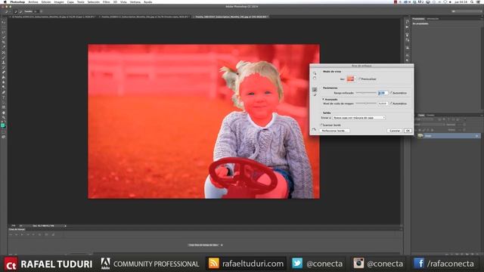Pick the Zoom tool in focus area dialog
This screenshot has width=484, height=272.
315,73
